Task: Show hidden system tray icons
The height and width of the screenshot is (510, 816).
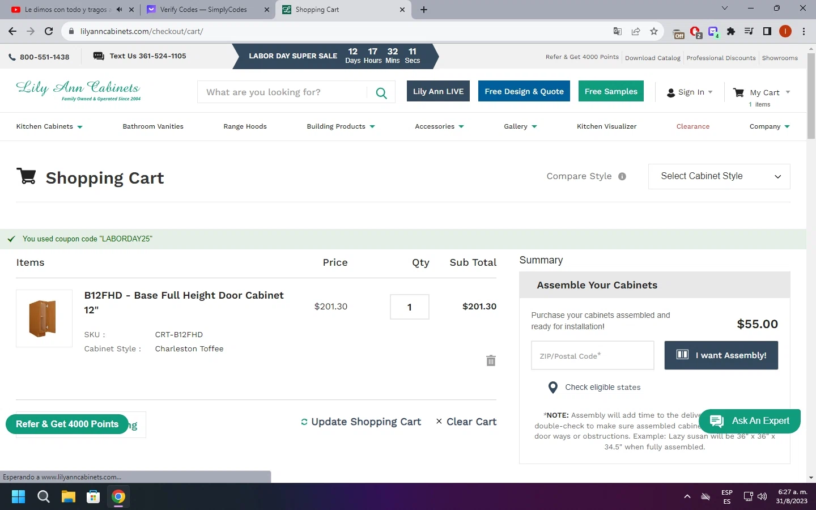Action: (687, 497)
